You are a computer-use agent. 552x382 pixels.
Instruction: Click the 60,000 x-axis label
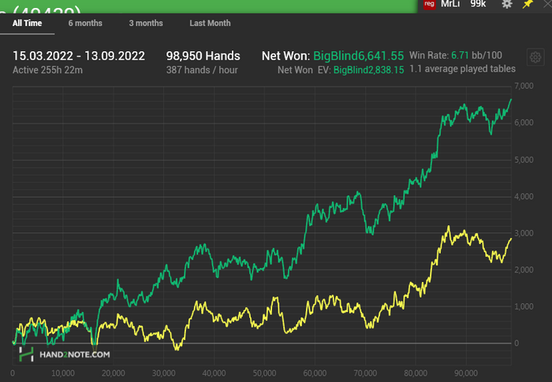315,373
